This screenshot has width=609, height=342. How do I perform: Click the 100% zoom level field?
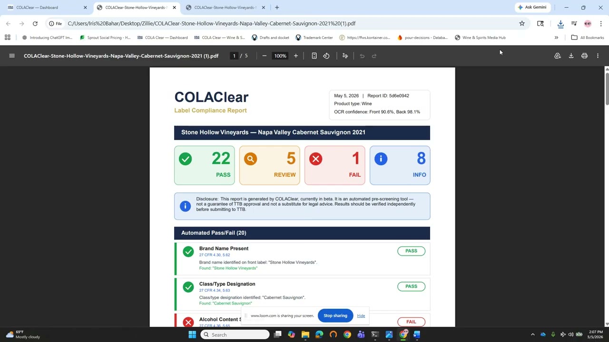(x=280, y=56)
